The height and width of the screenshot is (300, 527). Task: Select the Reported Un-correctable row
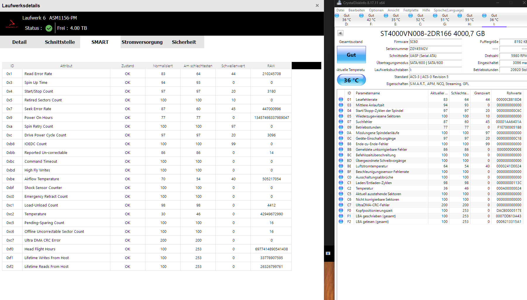[x=147, y=153]
